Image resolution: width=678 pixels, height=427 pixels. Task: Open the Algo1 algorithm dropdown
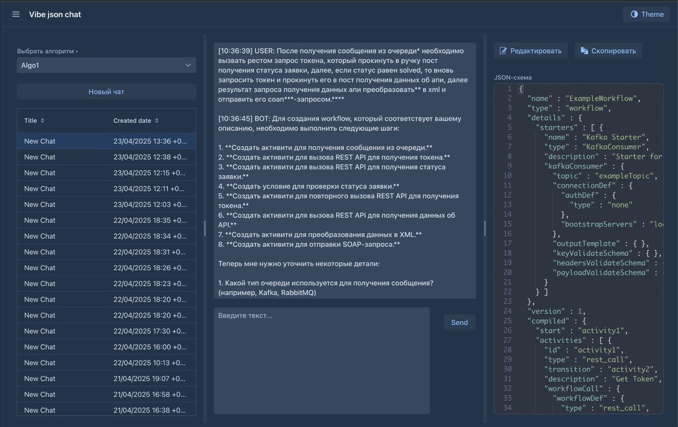click(106, 65)
